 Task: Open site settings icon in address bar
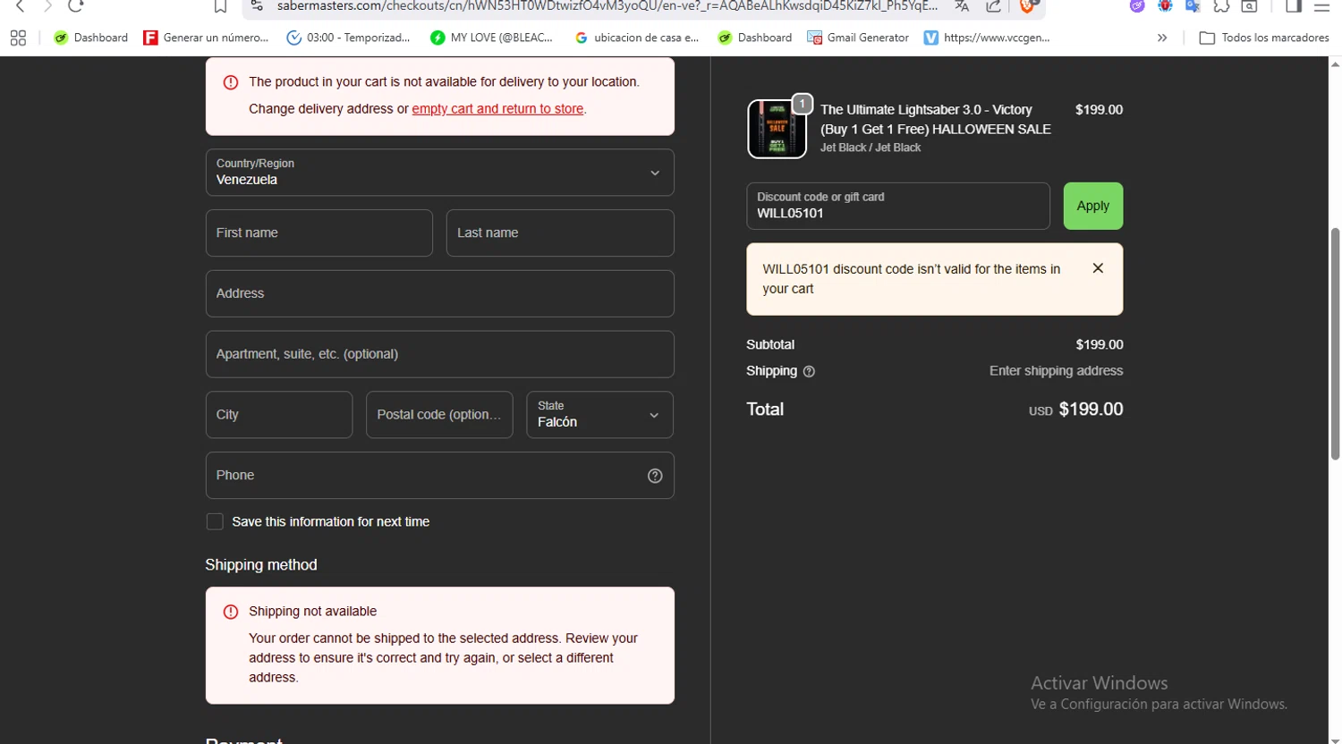[257, 6]
